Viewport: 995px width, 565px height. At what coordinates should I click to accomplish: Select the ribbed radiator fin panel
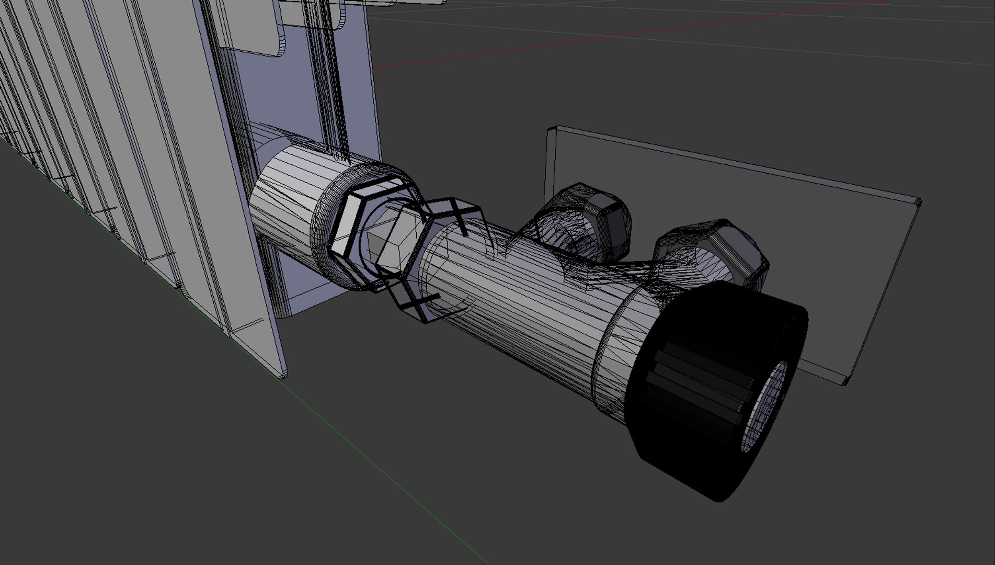pyautogui.click(x=141, y=173)
